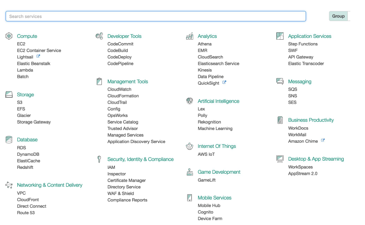Focus the Search services input field

(x=156, y=16)
